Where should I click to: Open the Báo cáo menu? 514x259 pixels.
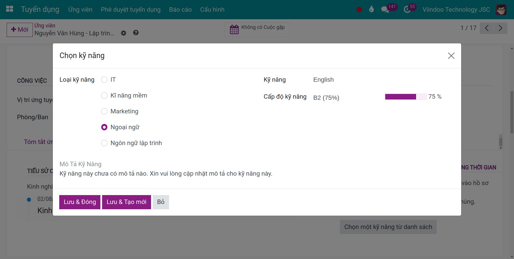[180, 9]
